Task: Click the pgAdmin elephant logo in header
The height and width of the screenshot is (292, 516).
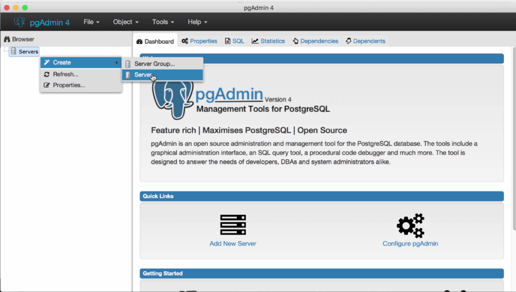Action: (x=20, y=22)
